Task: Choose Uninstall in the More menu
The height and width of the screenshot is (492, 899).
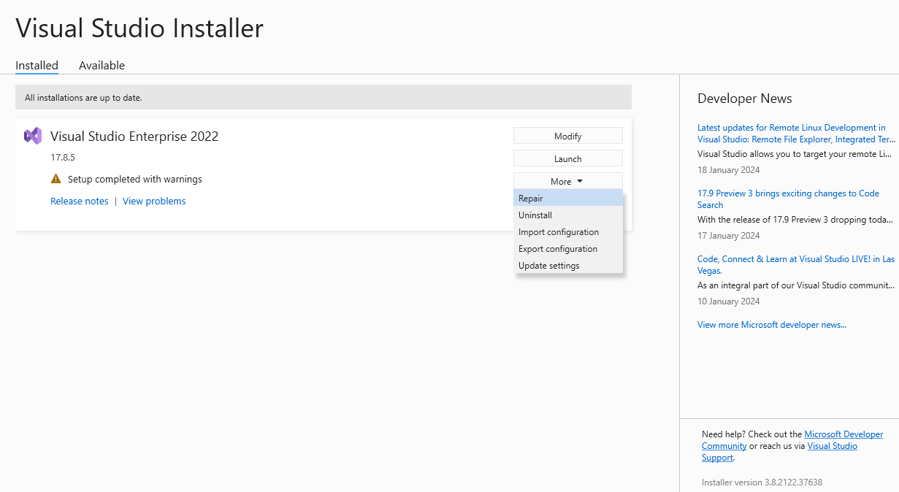Action: pos(568,215)
